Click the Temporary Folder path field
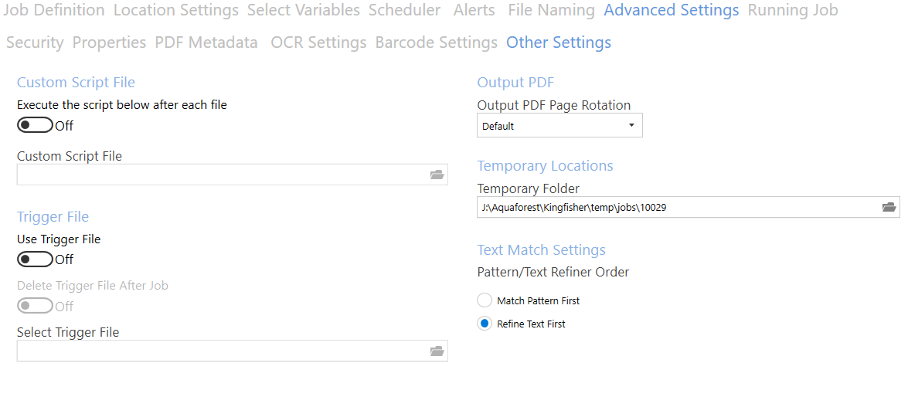Screen dimensions: 908x407 677,207
